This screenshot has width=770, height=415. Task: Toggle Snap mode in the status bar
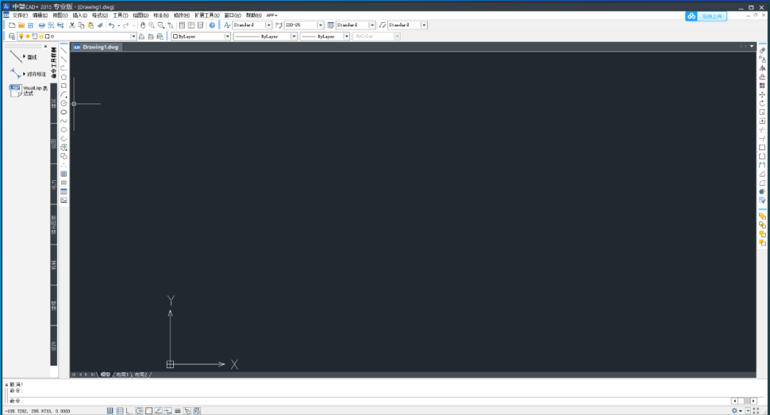(x=110, y=411)
